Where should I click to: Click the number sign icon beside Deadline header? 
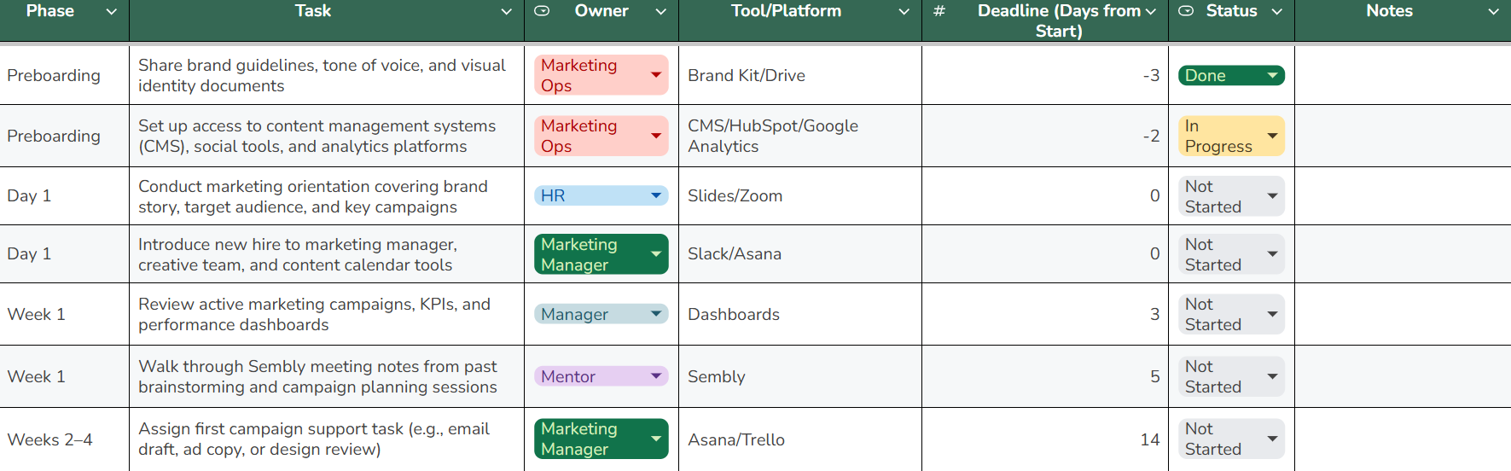click(x=939, y=11)
